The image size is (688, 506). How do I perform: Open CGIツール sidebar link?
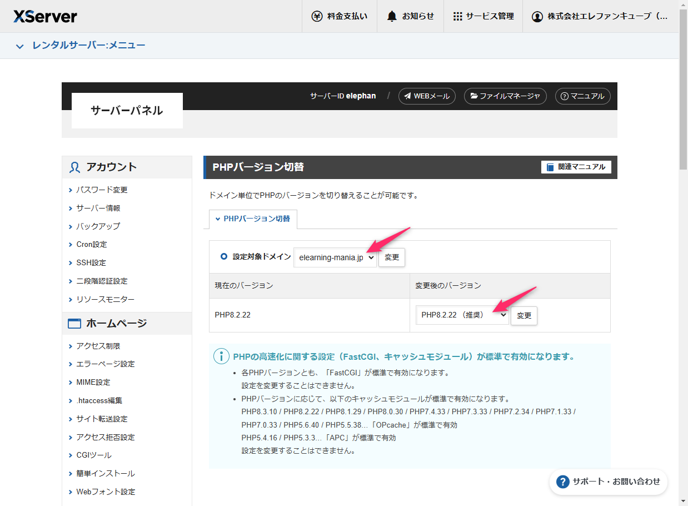[93, 455]
